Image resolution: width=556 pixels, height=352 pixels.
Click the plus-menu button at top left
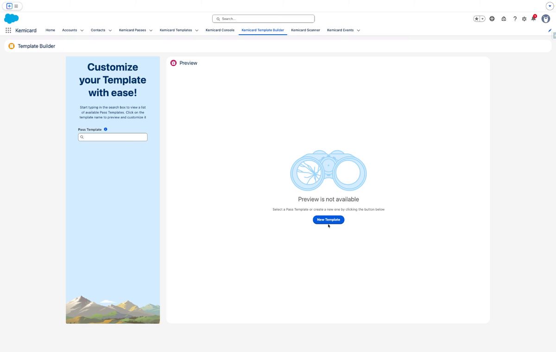(13, 6)
